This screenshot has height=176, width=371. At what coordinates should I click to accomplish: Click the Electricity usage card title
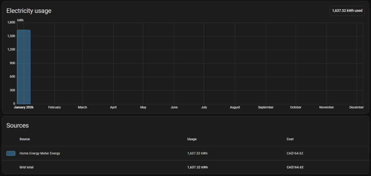(29, 11)
